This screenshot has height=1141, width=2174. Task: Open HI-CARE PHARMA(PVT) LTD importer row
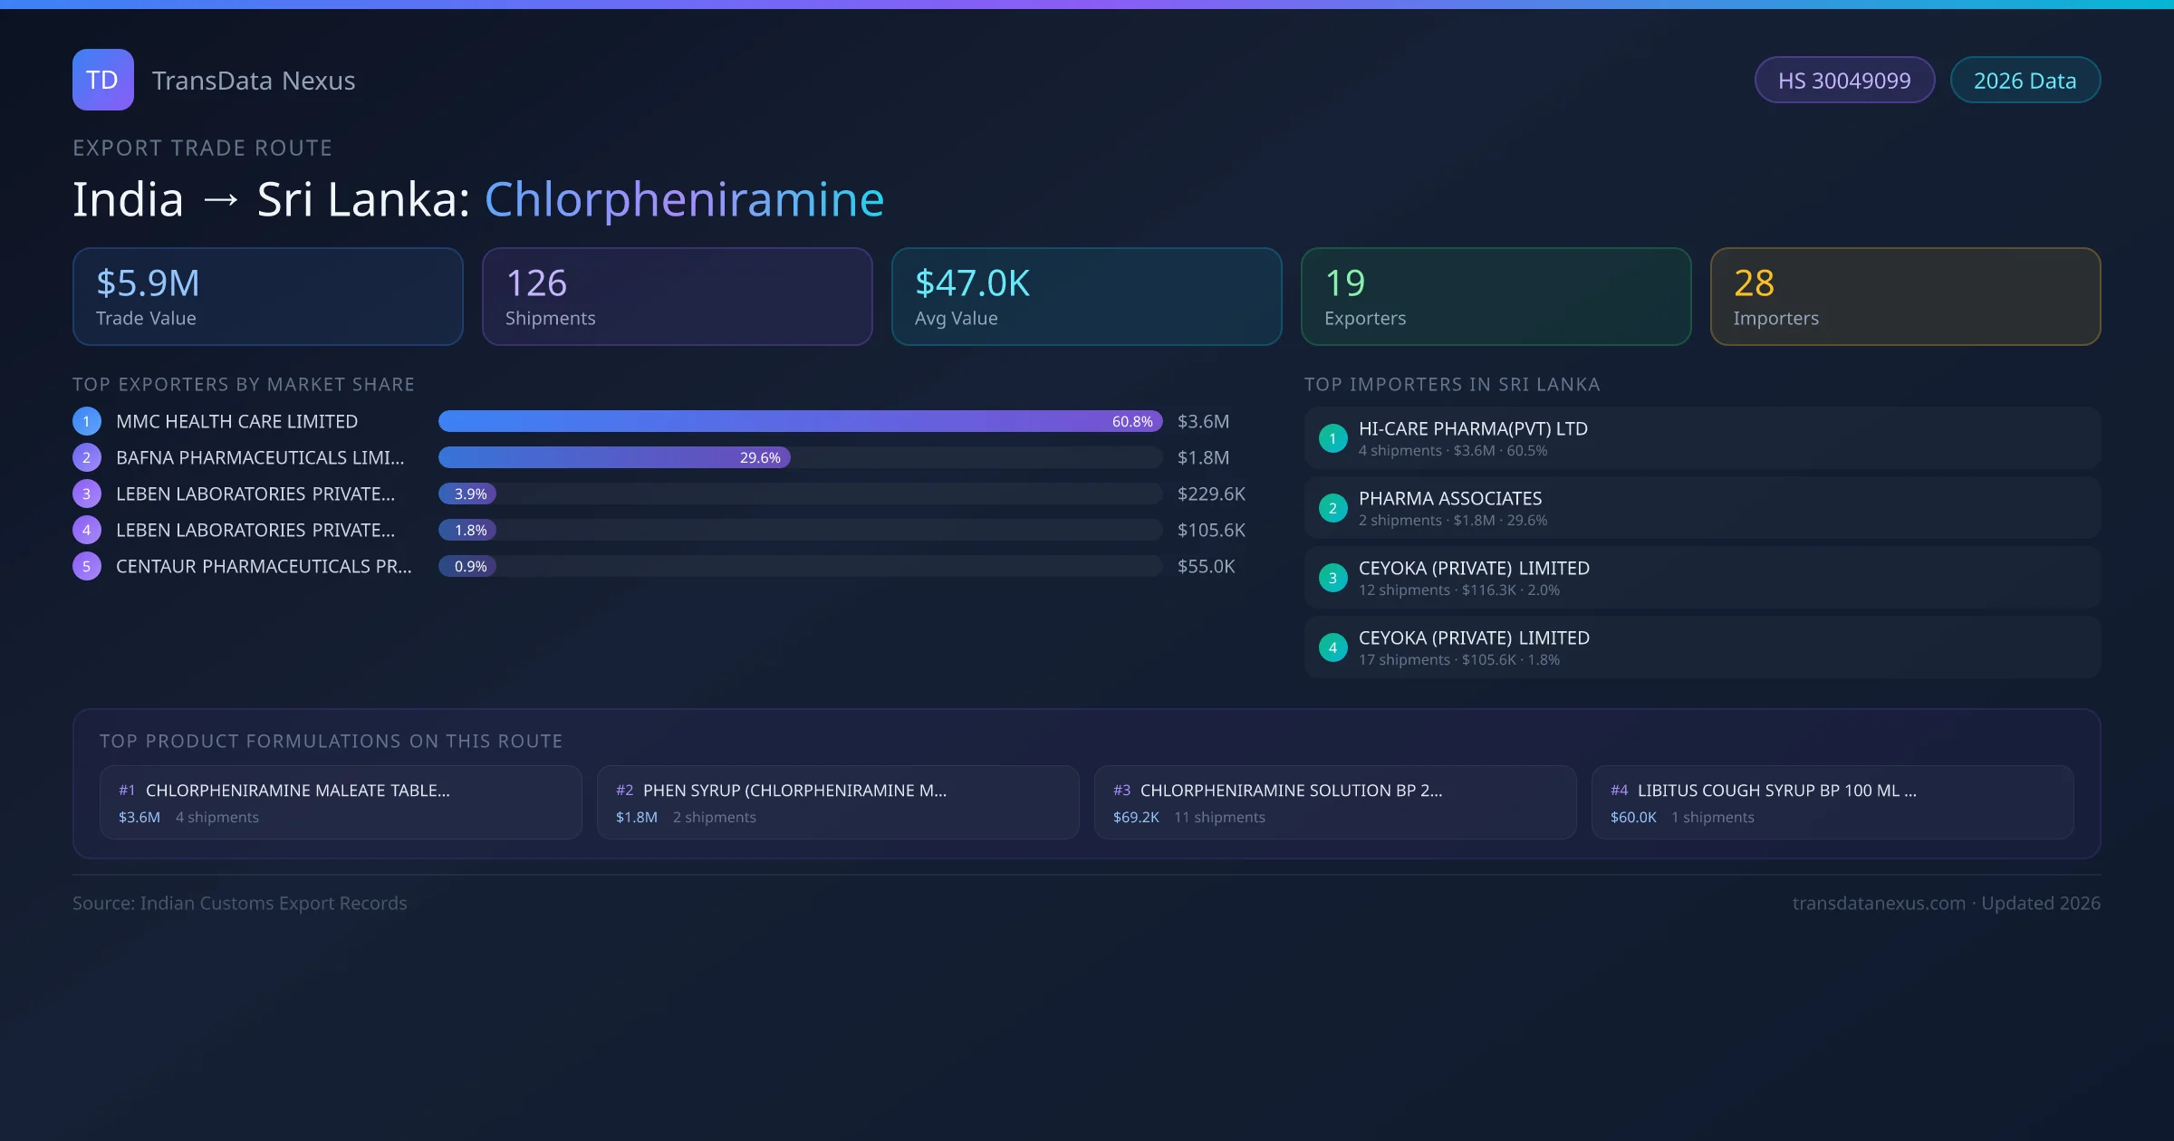click(x=1701, y=438)
